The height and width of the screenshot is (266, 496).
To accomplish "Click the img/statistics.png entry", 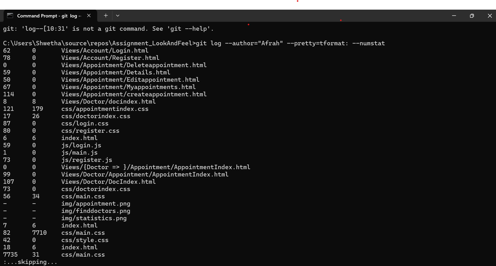I will [x=94, y=218].
